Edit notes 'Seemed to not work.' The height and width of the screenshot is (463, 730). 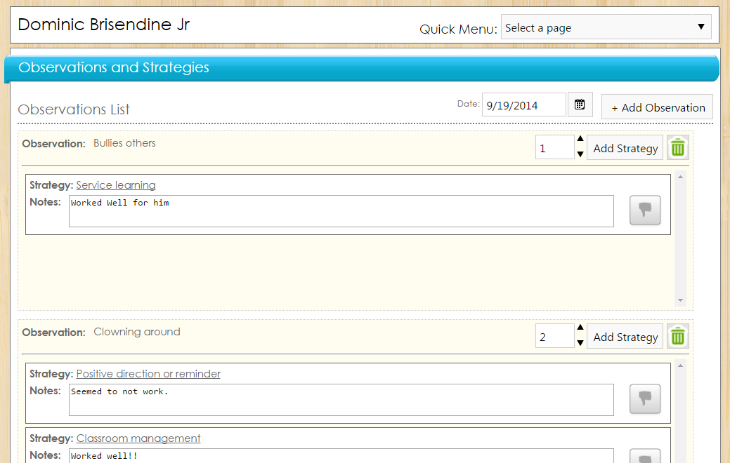[341, 400]
